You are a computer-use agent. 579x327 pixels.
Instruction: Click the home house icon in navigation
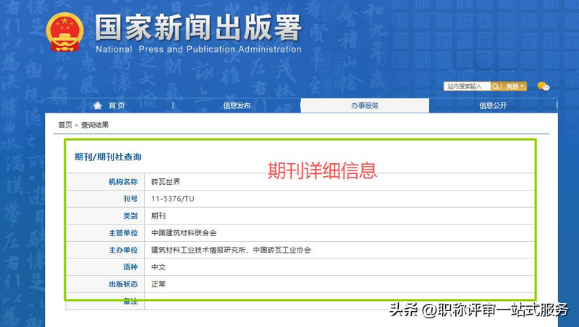click(x=98, y=105)
